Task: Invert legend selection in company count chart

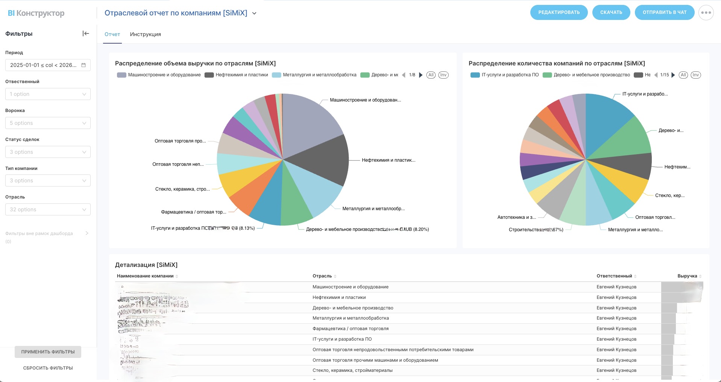Action: click(696, 75)
